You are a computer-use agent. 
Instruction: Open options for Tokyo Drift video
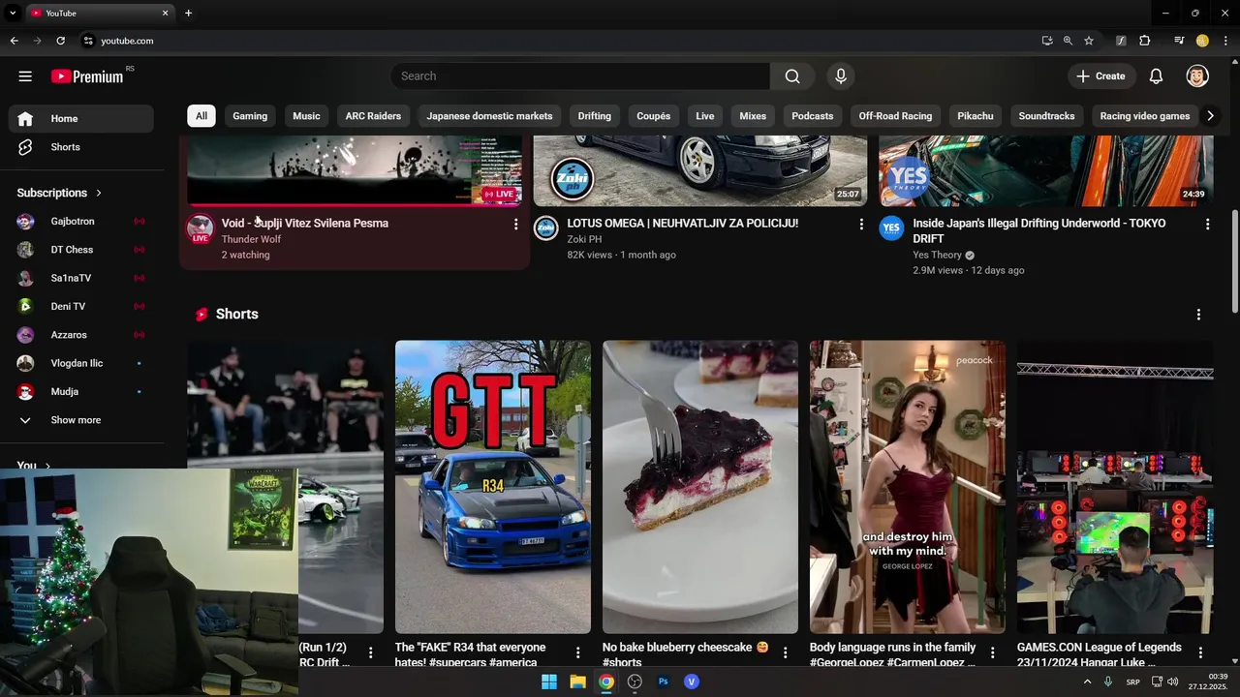1207,225
